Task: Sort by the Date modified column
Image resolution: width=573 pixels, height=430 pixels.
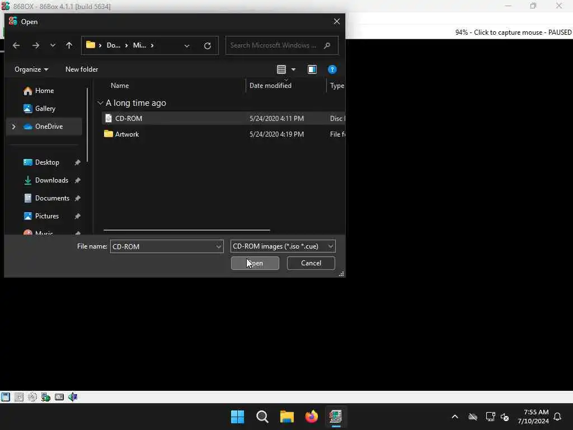Action: [270, 86]
